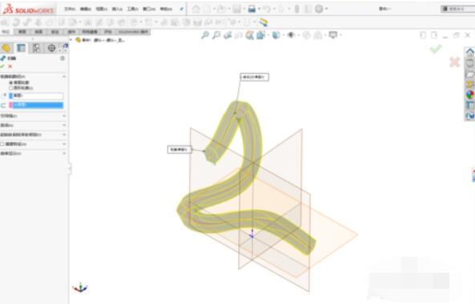Open the FeatureManager design tree tab
The height and width of the screenshot is (304, 475).
point(6,48)
